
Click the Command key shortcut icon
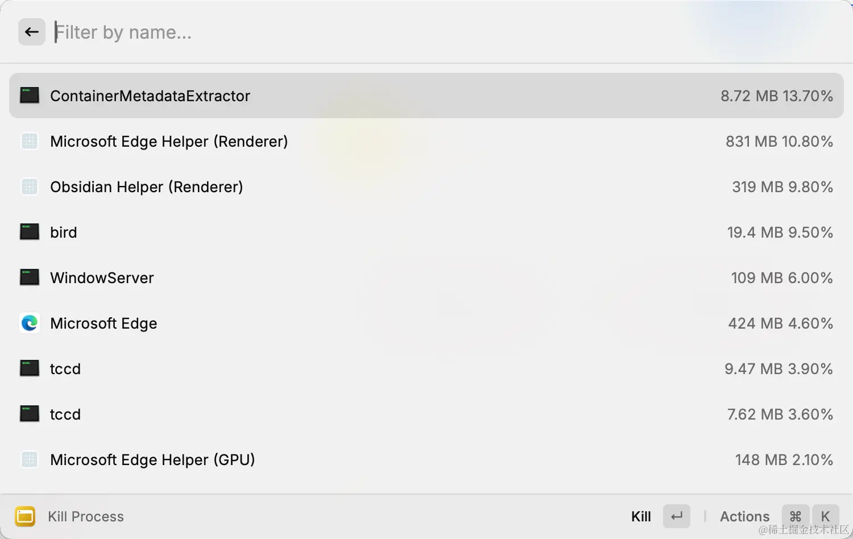point(796,516)
